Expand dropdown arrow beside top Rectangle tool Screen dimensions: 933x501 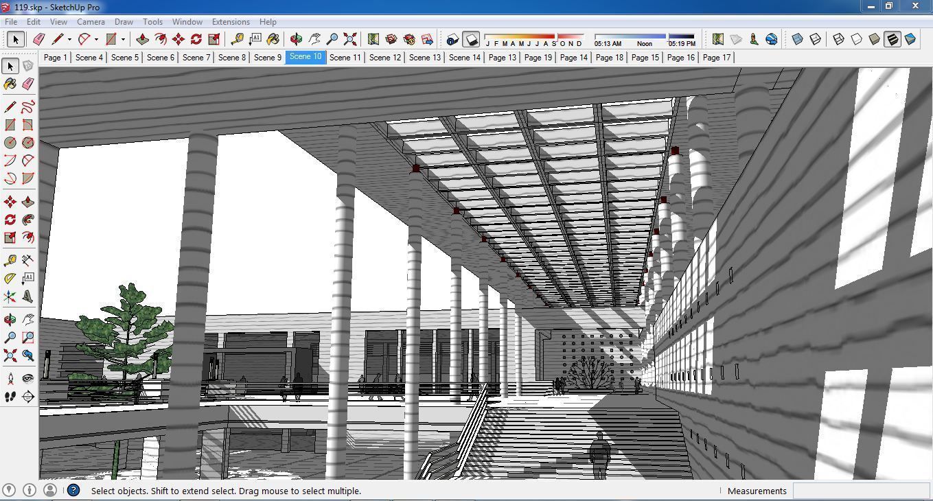click(123, 39)
